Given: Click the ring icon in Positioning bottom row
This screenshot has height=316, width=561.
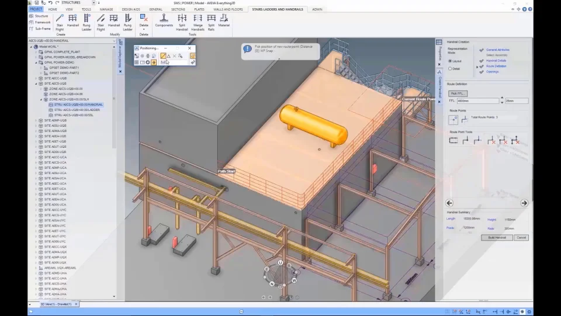Looking at the screenshot, I should click(148, 62).
